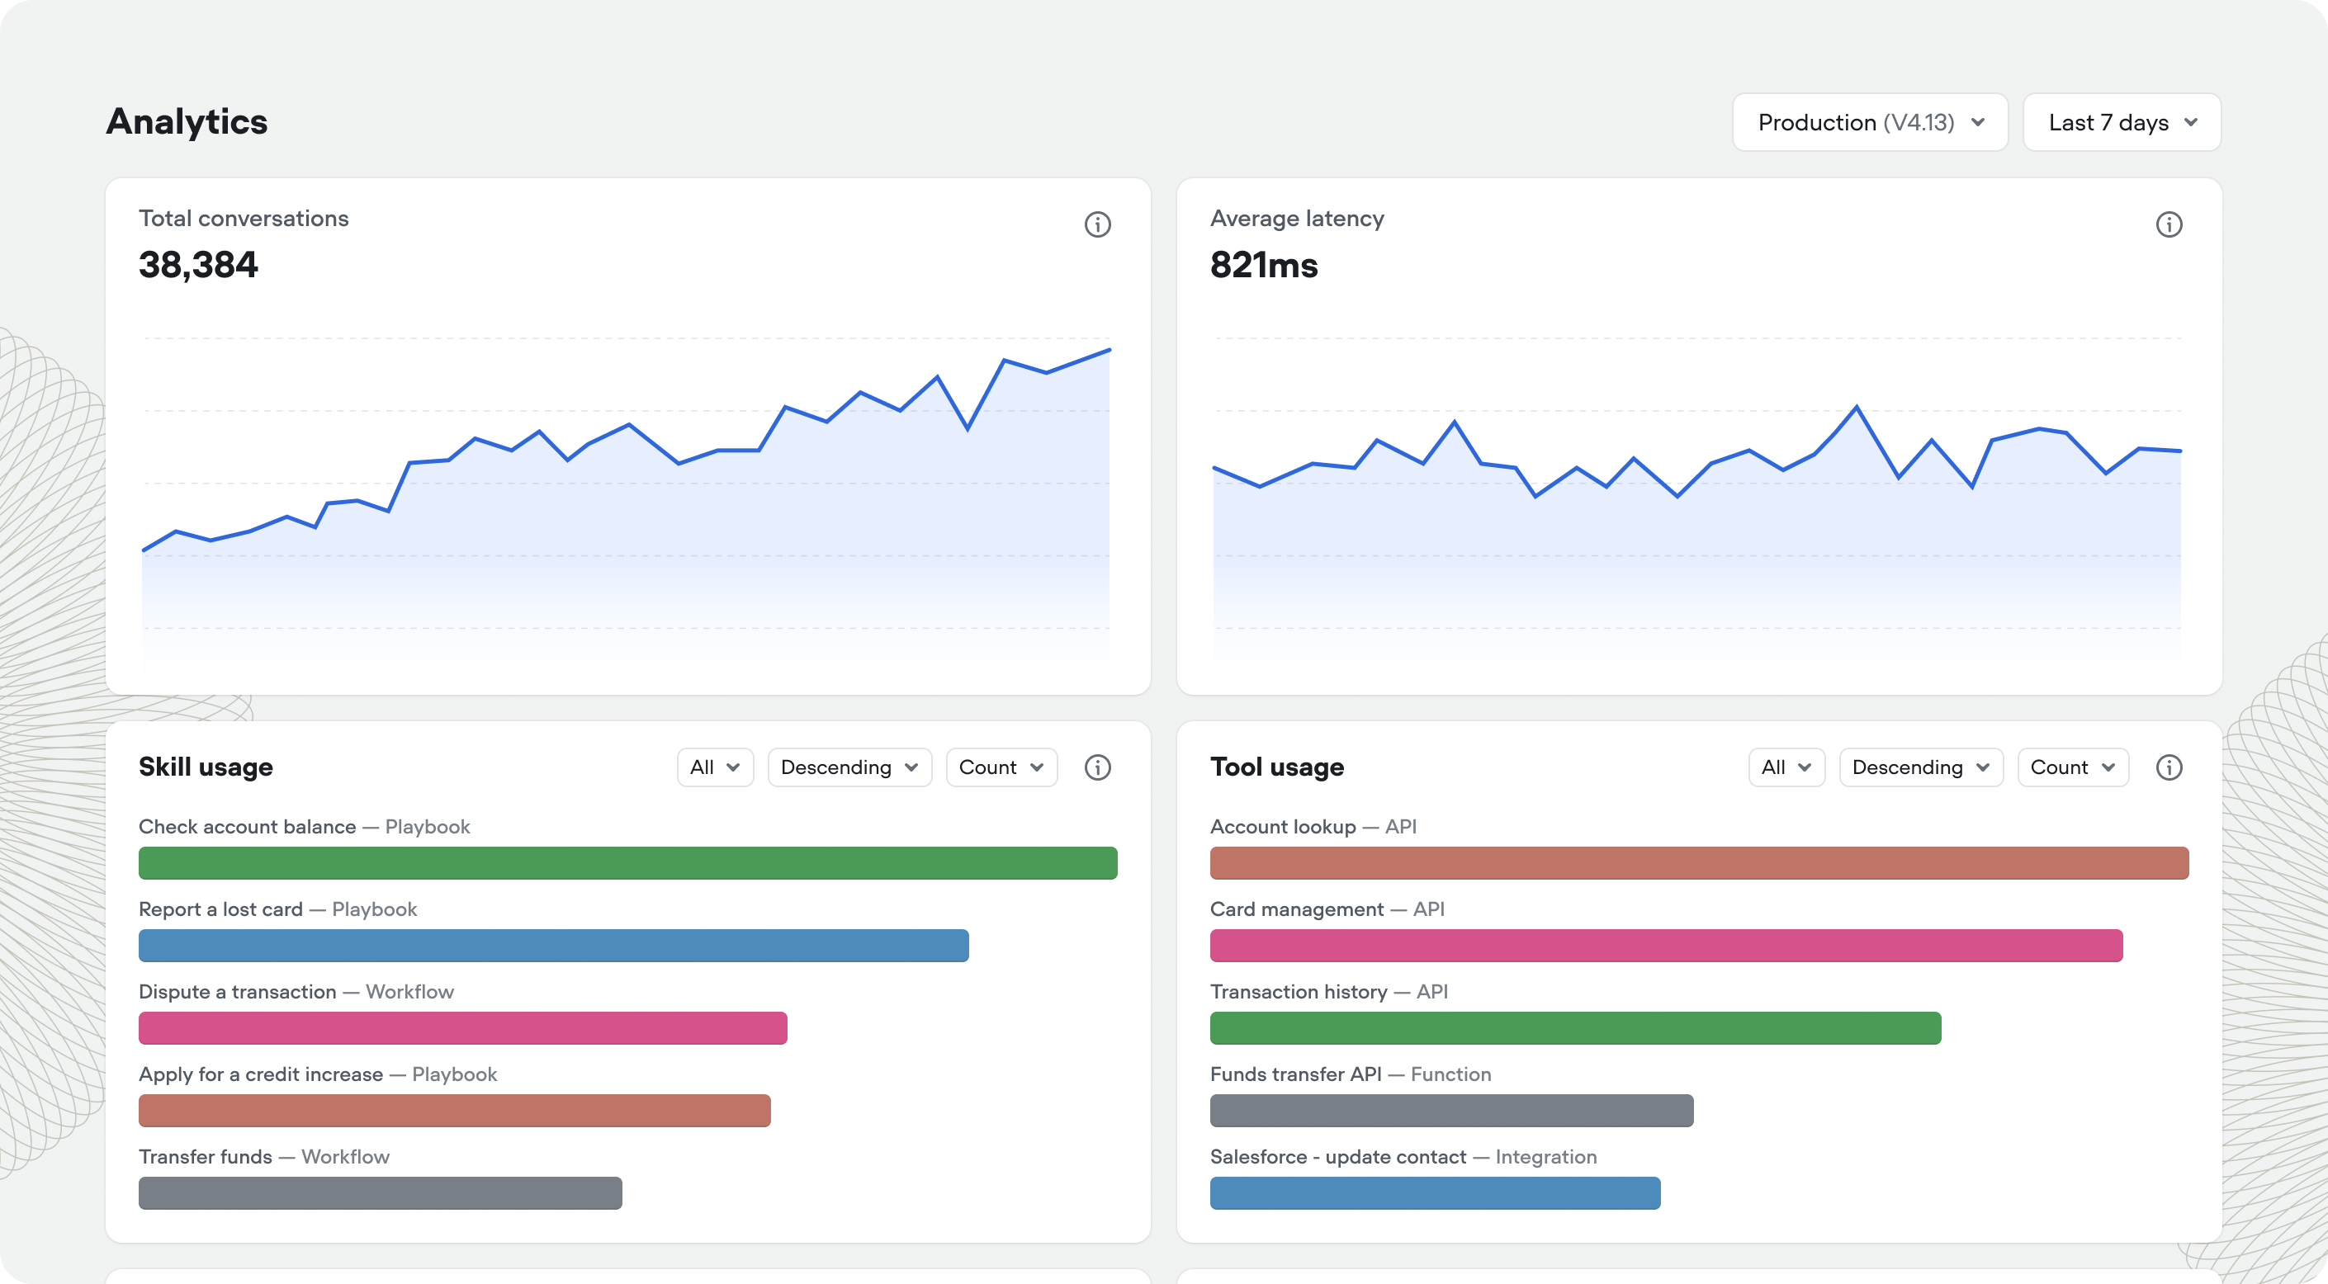Viewport: 2328px width, 1284px height.
Task: Click the Analytics page heading
Action: tap(187, 121)
